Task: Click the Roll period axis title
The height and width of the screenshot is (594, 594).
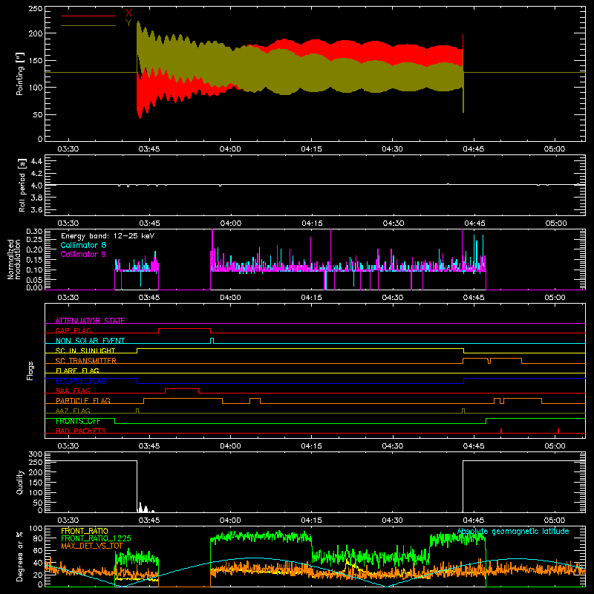Action: click(22, 185)
